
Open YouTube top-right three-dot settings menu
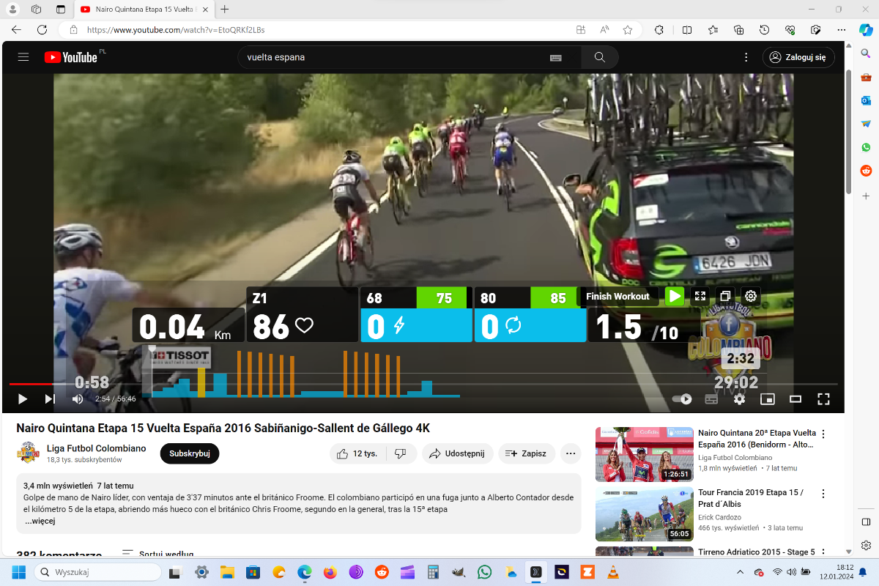746,57
